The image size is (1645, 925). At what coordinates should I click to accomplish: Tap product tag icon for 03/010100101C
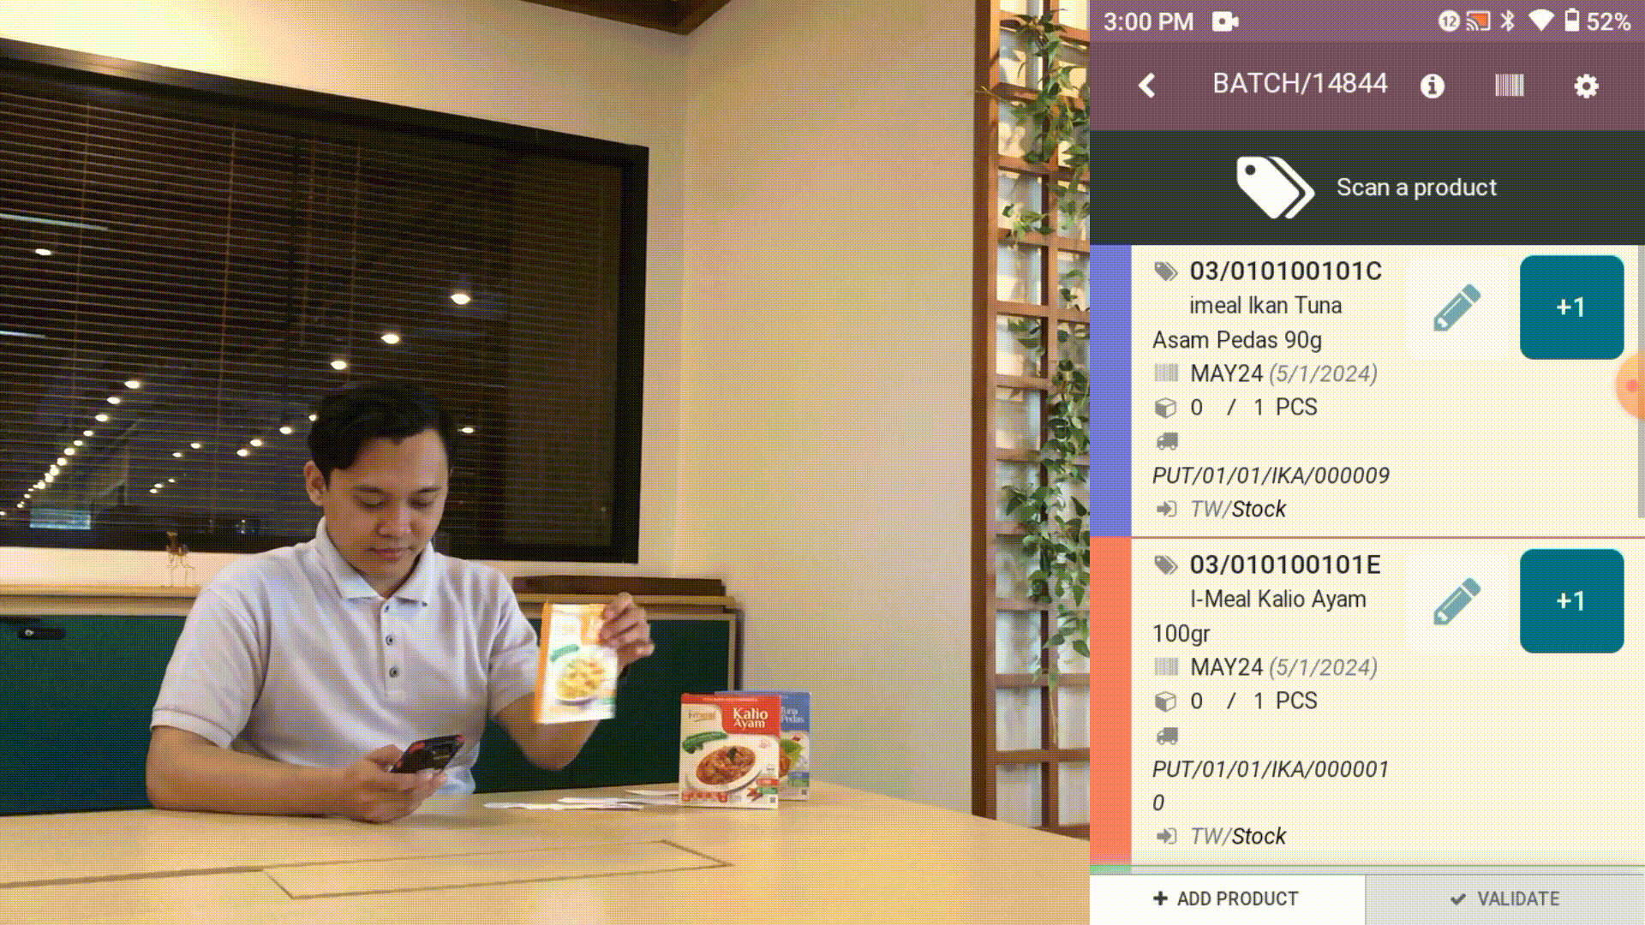click(x=1169, y=270)
